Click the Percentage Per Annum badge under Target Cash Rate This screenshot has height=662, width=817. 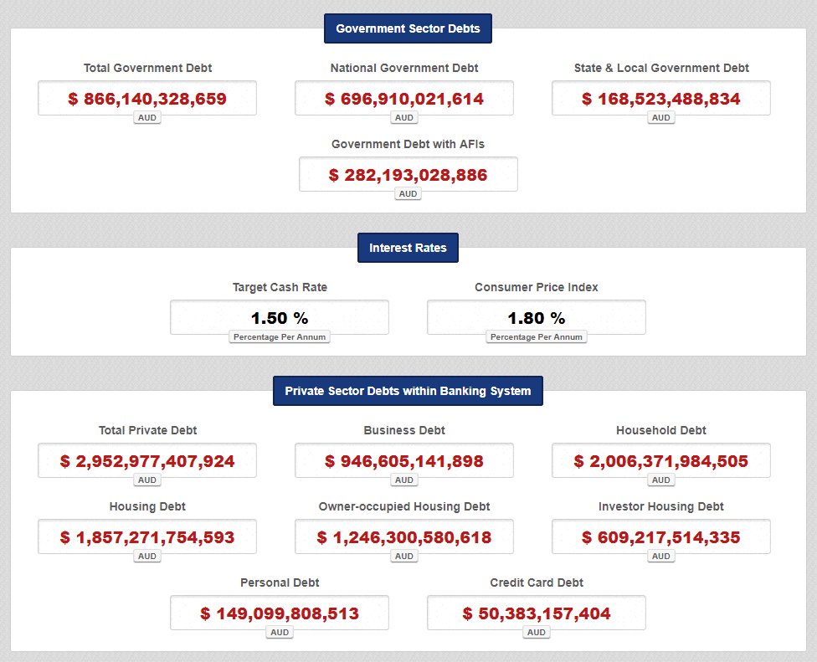click(280, 337)
